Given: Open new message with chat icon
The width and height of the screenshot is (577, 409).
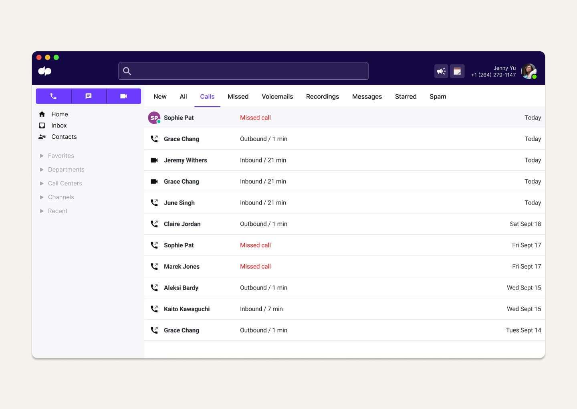Looking at the screenshot, I should pyautogui.click(x=89, y=96).
